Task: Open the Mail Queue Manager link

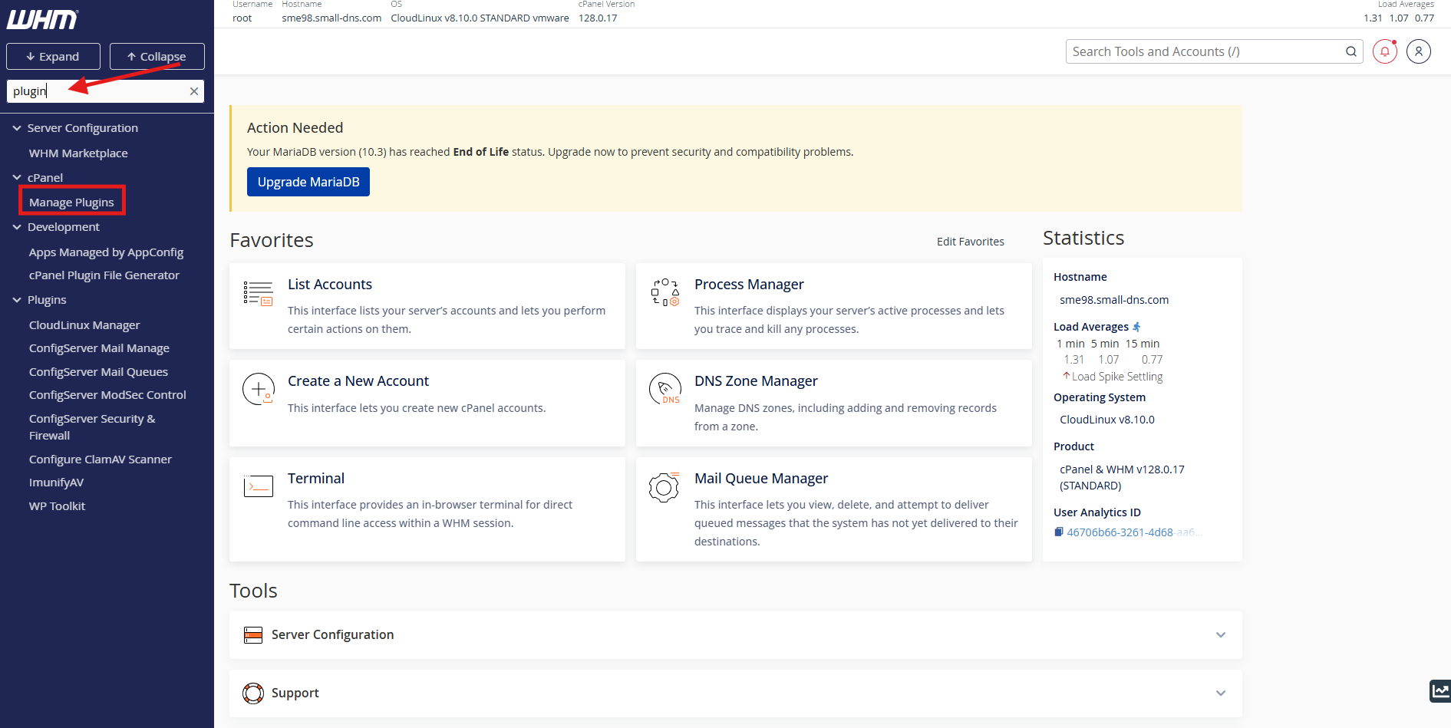Action: point(761,479)
